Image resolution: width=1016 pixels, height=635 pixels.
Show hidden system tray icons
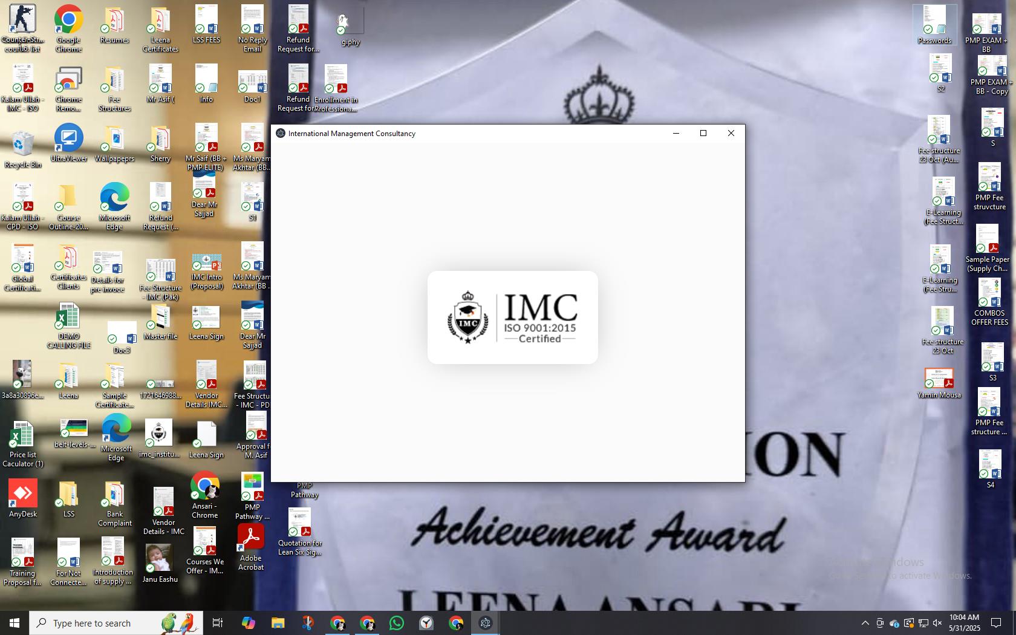(x=865, y=623)
